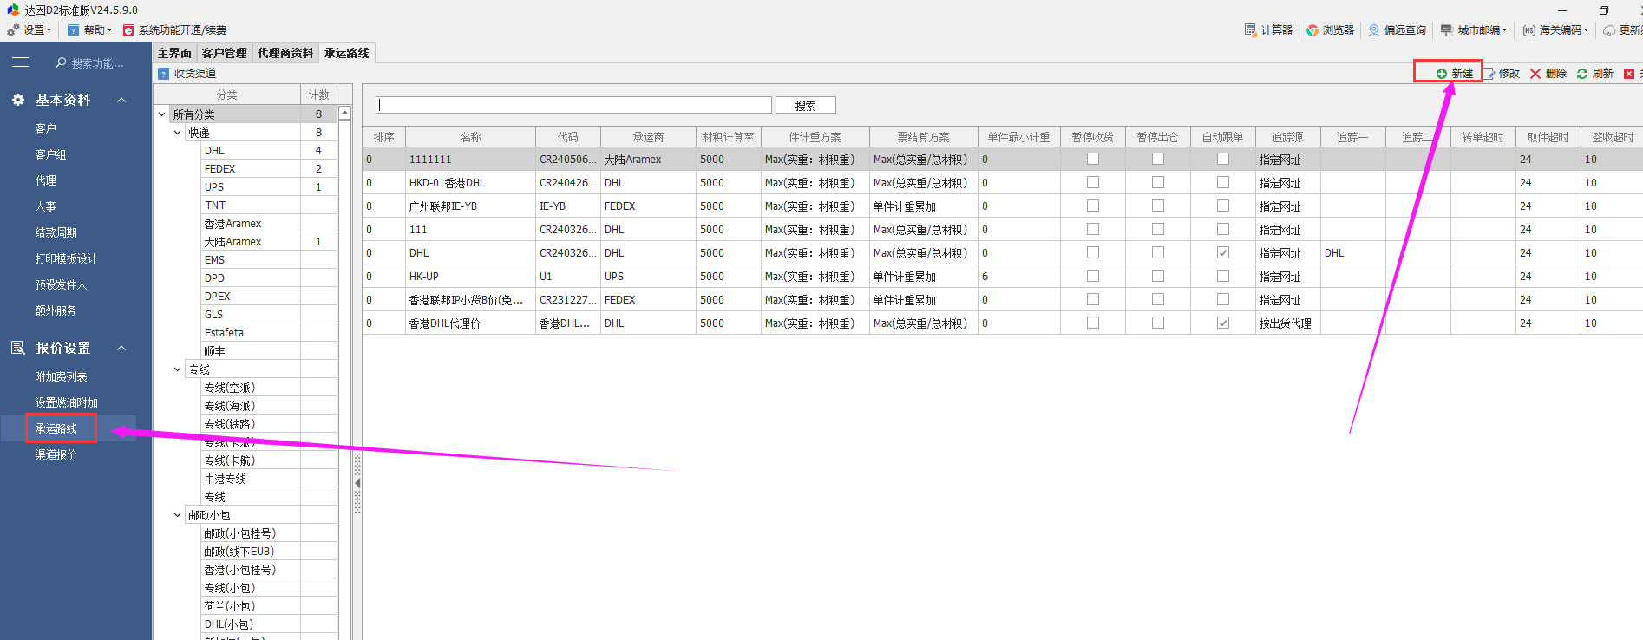Click the 删除 delete icon
This screenshot has height=640, width=1643.
[1536, 74]
